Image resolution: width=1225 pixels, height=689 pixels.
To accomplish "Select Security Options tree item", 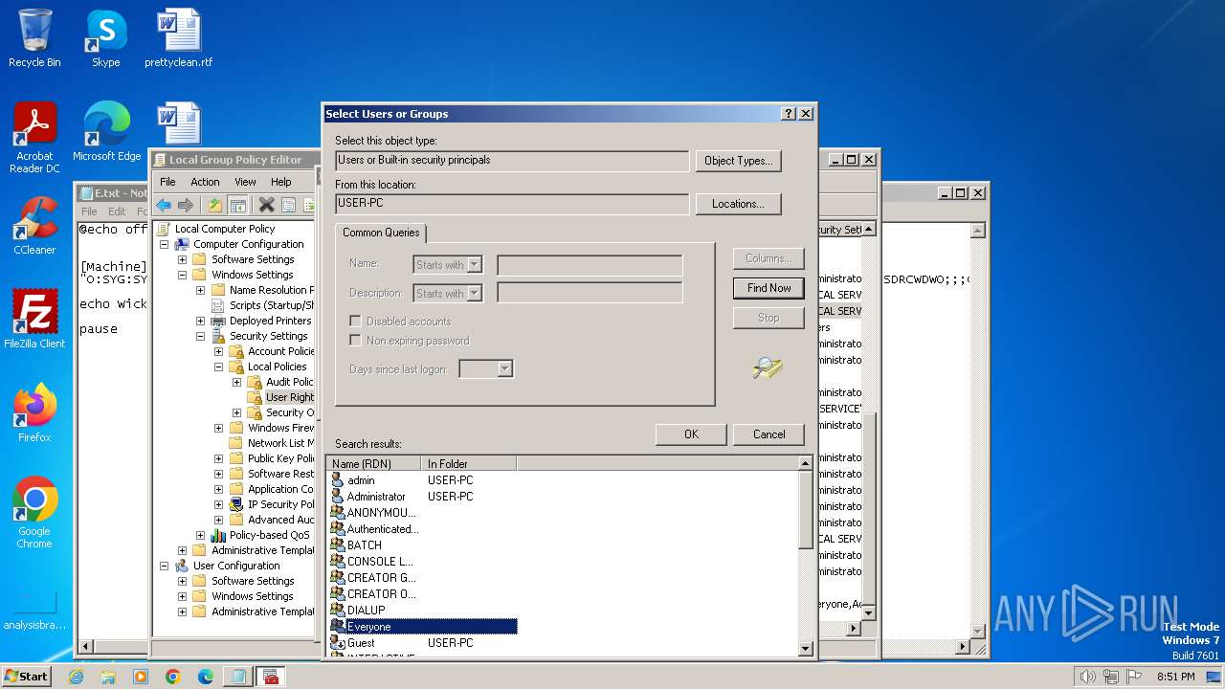I will coord(289,412).
